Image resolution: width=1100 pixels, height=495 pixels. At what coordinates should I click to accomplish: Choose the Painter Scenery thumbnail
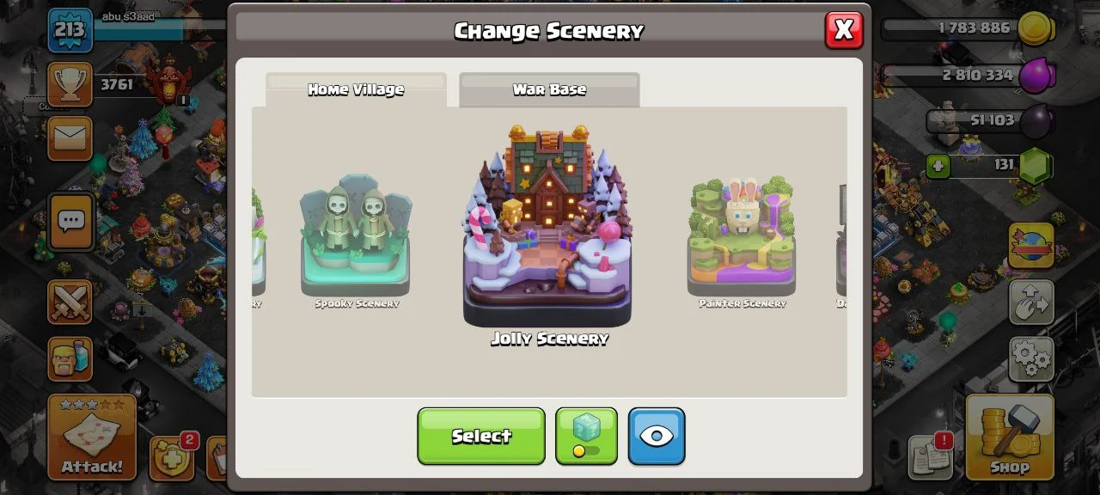pos(742,241)
